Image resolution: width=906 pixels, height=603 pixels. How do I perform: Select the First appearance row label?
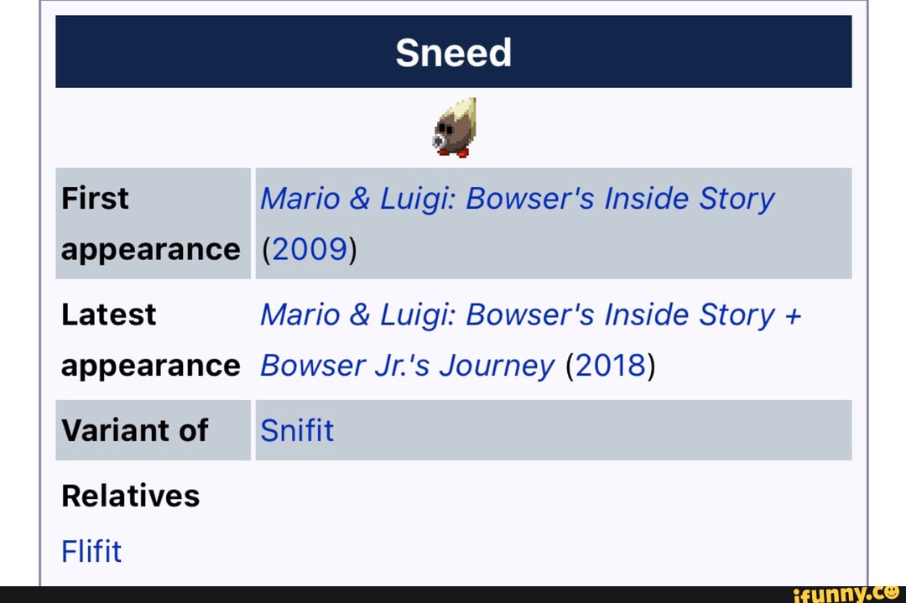(x=151, y=223)
